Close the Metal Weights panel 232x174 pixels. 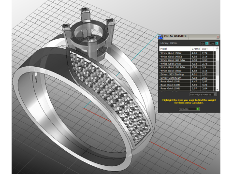(218, 37)
